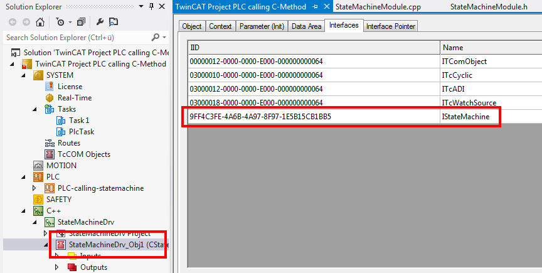Collapse the PLC tree node

24,177
